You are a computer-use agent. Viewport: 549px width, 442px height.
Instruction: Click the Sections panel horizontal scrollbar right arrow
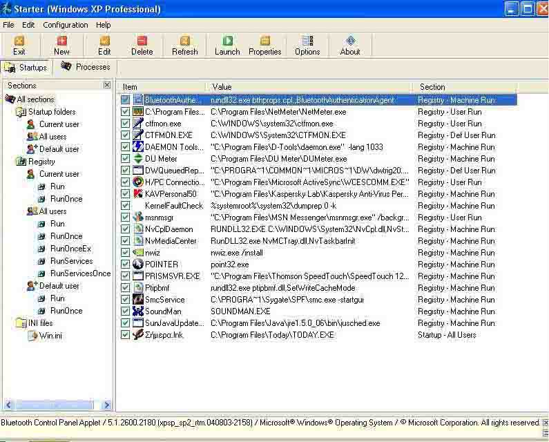(x=107, y=405)
